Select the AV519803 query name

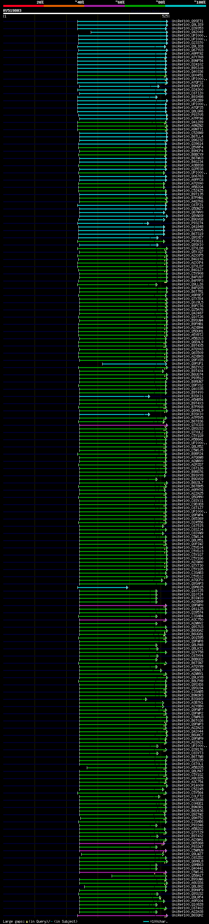(x=12, y=10)
